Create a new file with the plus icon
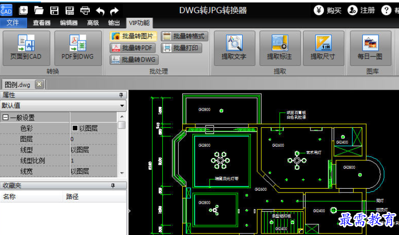The width and height of the screenshot is (399, 235). 23,10
